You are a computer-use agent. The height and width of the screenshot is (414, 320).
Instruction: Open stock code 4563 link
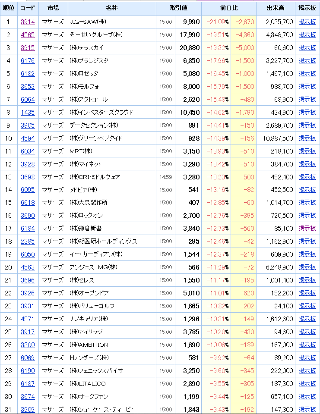(x=28, y=267)
